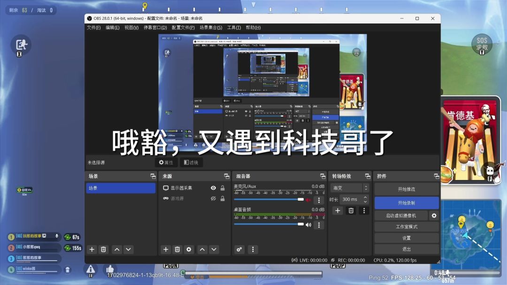Increase 时长 duration with up arrow
The width and height of the screenshot is (507, 285).
(365, 197)
